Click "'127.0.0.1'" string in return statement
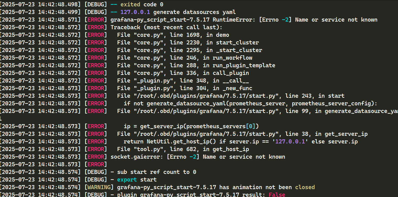 coord(290,141)
